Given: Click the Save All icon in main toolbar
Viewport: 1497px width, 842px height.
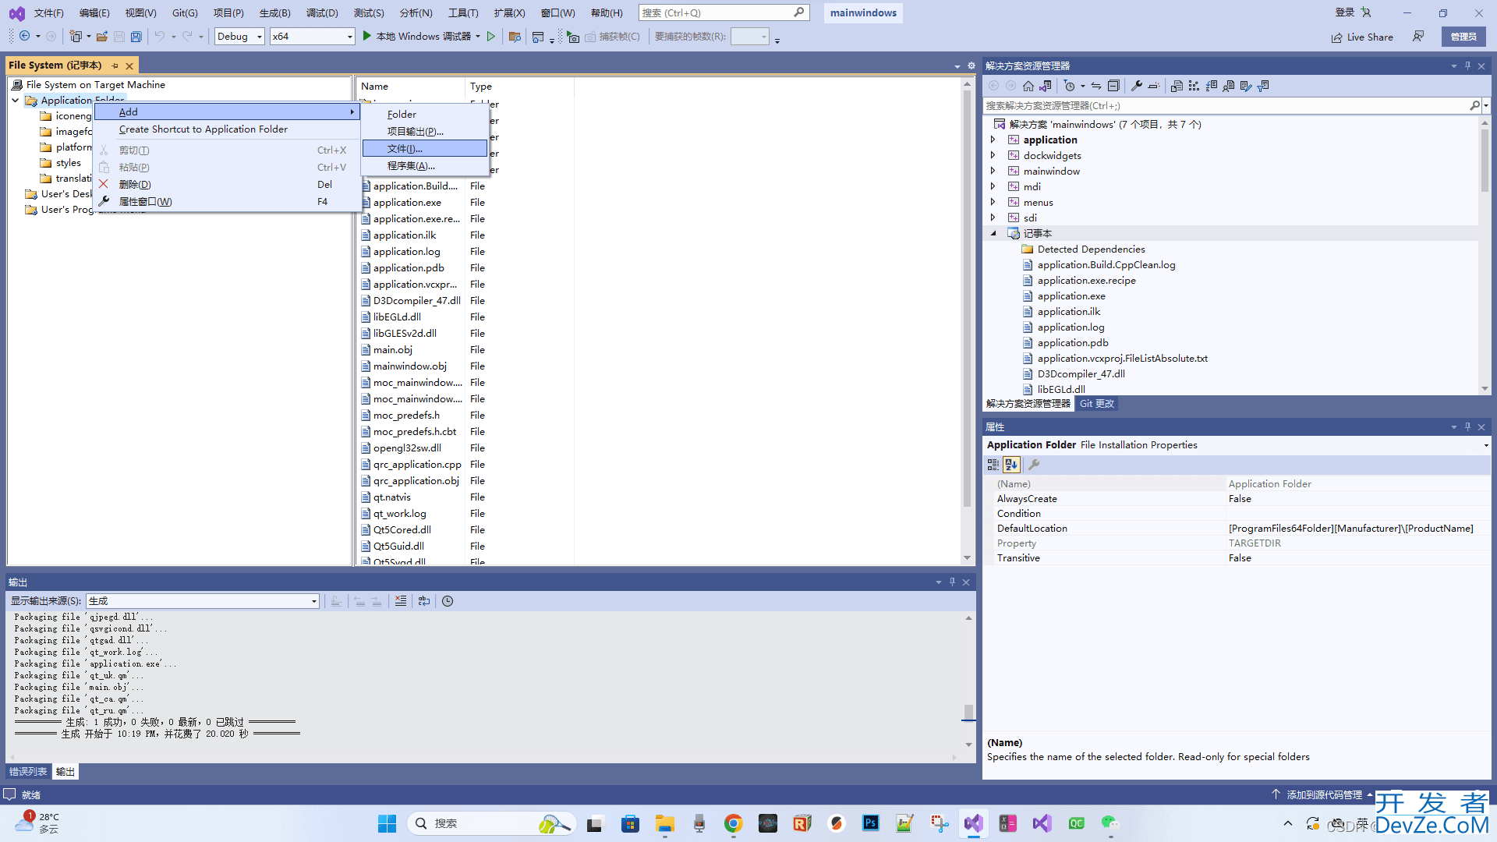Looking at the screenshot, I should point(136,37).
